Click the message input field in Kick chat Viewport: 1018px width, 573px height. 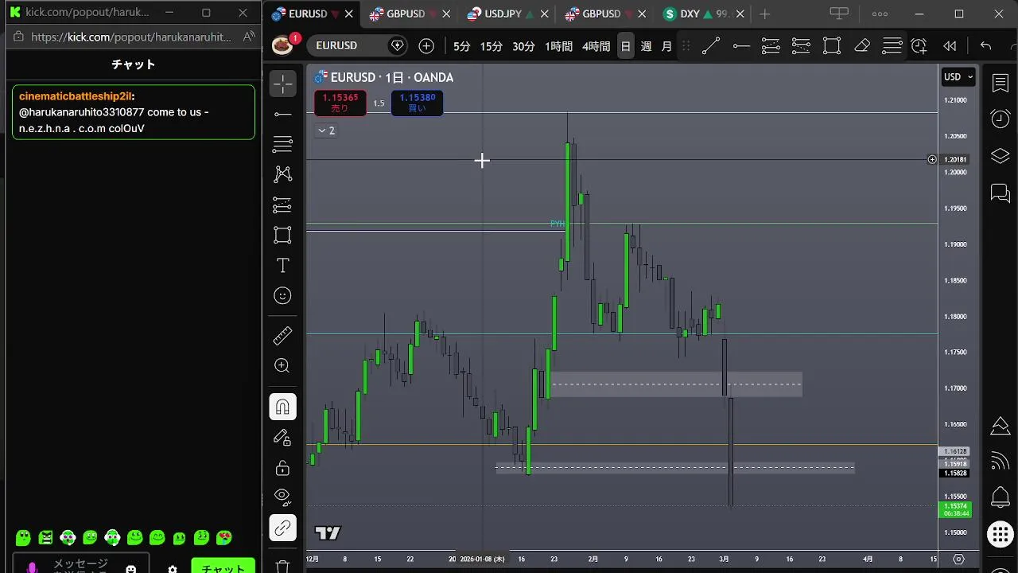pyautogui.click(x=80, y=563)
